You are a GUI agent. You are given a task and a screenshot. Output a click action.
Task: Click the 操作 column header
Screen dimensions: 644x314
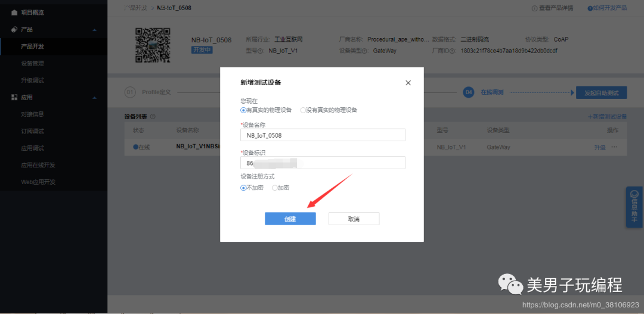[612, 130]
